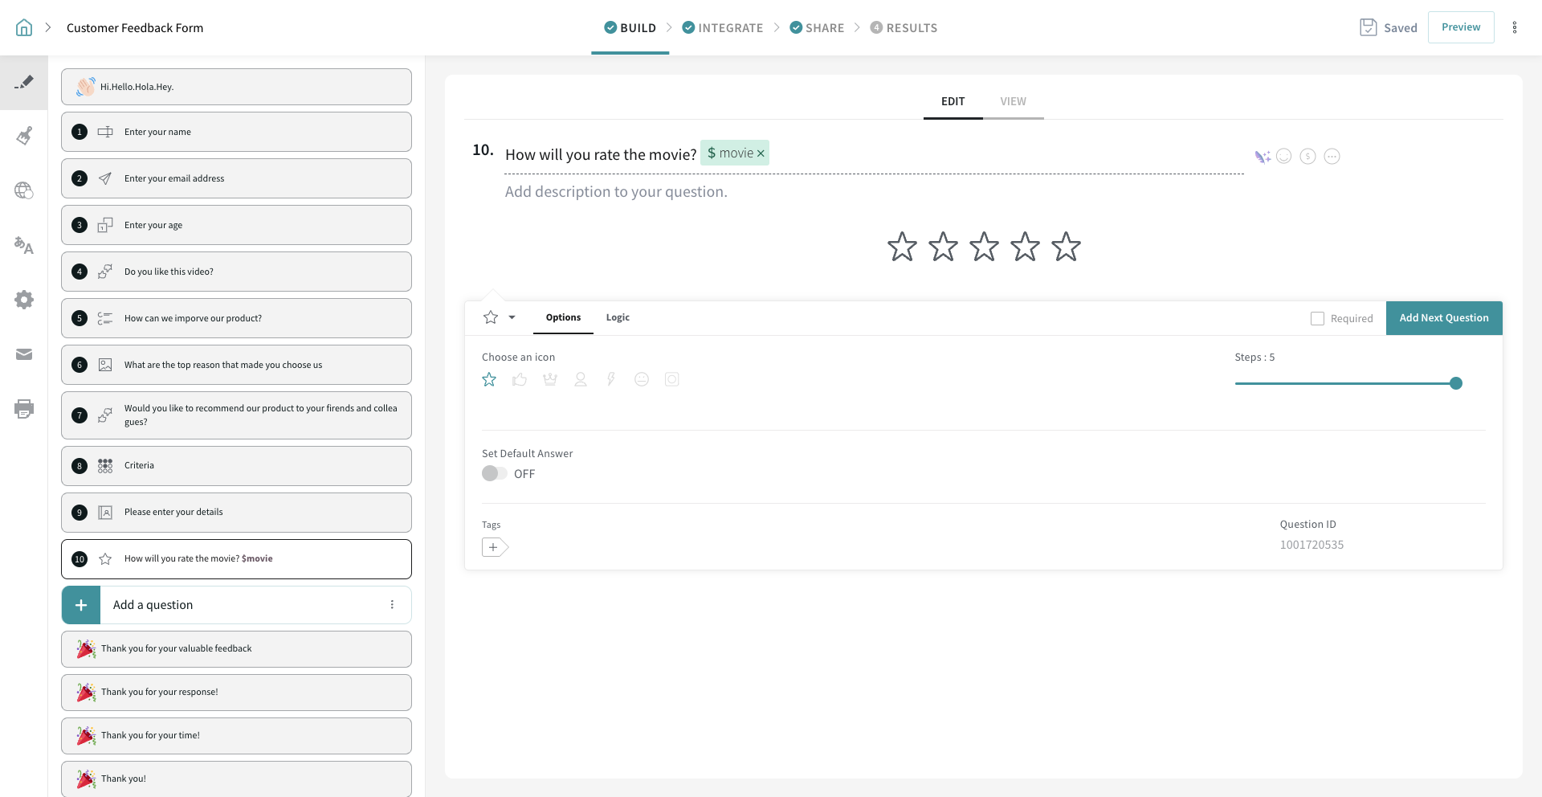The image size is (1542, 797).
Task: Click the Steps slider handle
Action: (1456, 383)
